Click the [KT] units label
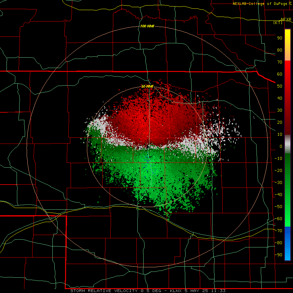The image size is (293, 293). click(278, 22)
